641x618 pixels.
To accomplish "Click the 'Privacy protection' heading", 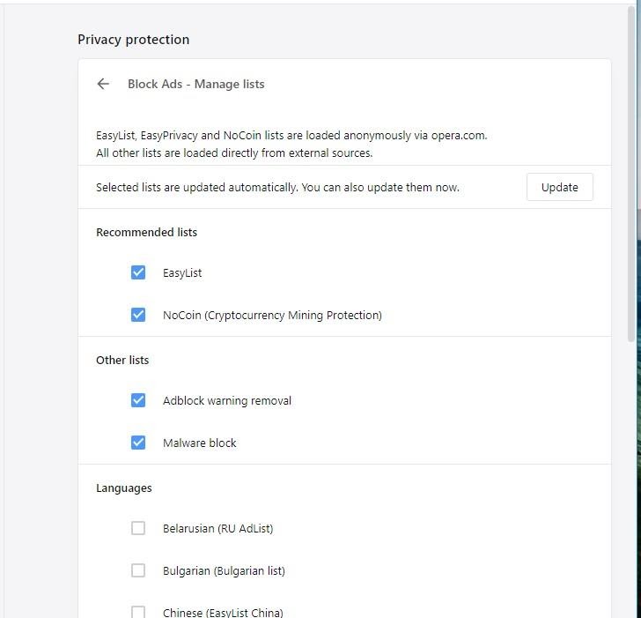I will coord(134,40).
